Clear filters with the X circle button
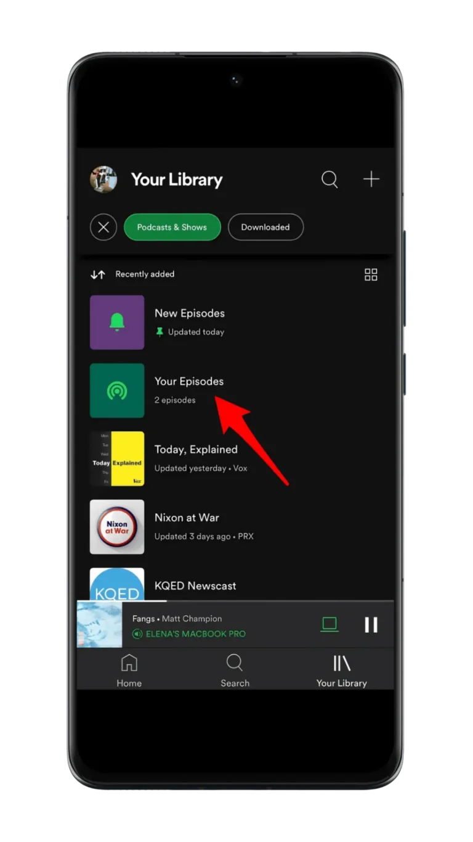 tap(103, 227)
